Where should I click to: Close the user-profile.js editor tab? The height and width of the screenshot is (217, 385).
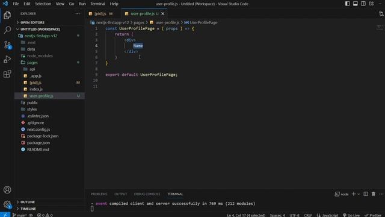click(163, 14)
